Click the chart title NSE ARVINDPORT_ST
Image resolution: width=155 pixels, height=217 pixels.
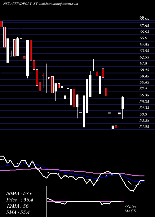coord(20,4)
